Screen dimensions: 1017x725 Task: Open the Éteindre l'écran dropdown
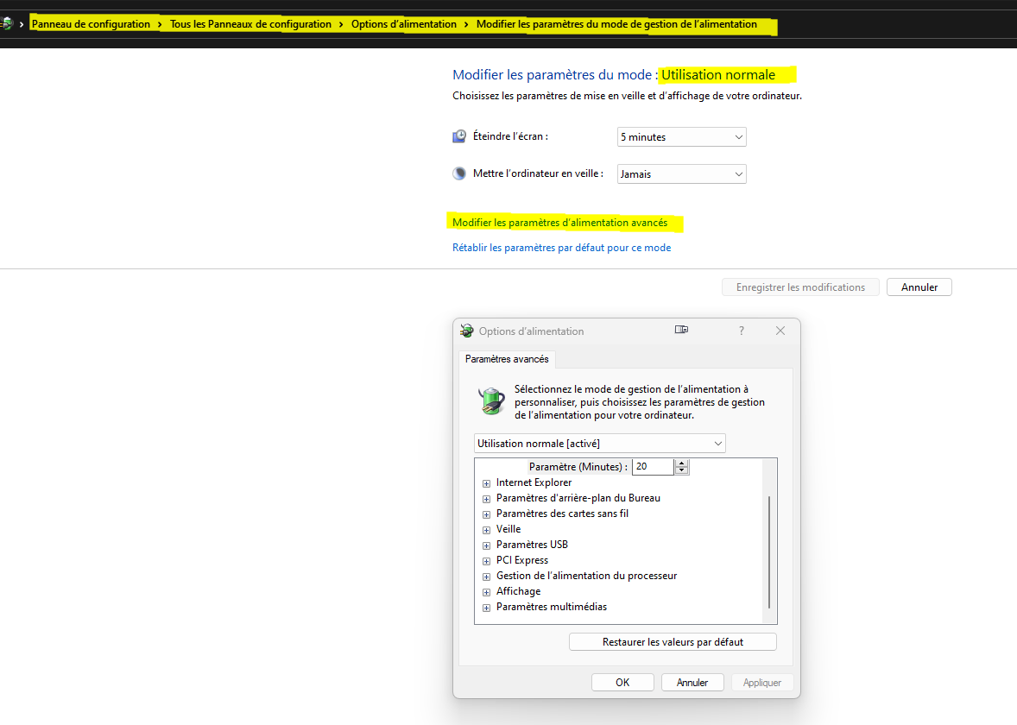681,137
